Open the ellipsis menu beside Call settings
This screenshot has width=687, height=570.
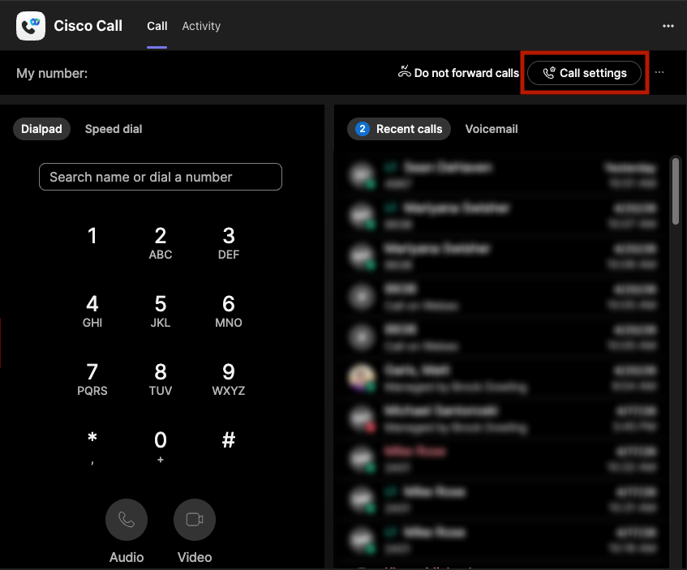[659, 72]
